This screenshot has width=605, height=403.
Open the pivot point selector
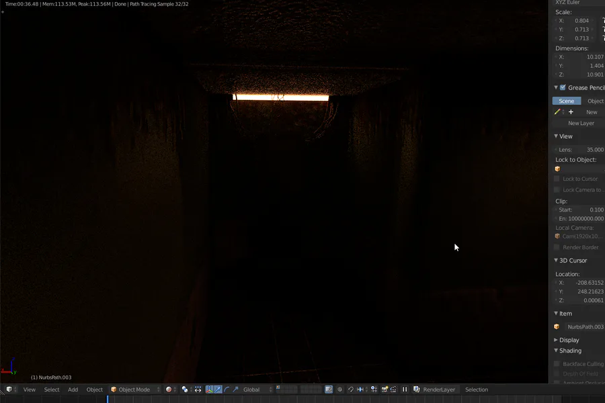(x=186, y=390)
